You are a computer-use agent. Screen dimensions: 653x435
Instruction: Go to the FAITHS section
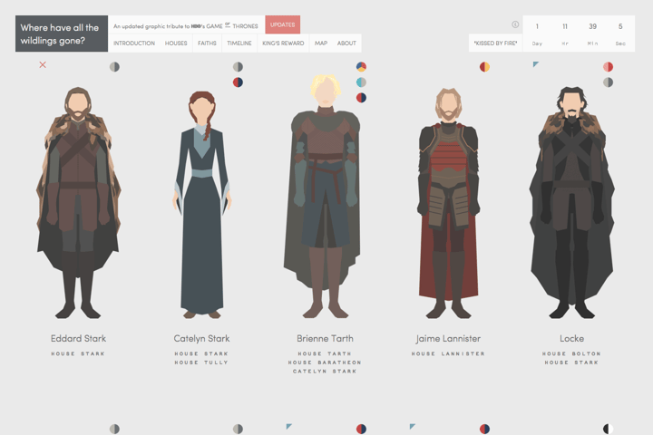[207, 43]
